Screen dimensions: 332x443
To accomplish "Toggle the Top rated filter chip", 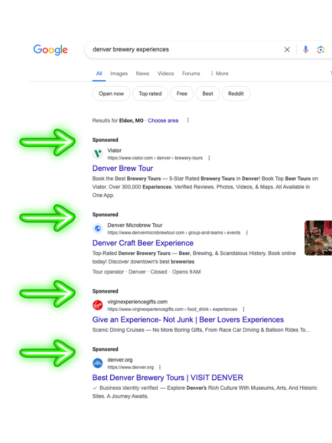I will pyautogui.click(x=150, y=94).
